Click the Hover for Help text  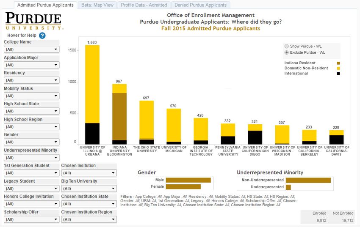(x=22, y=35)
